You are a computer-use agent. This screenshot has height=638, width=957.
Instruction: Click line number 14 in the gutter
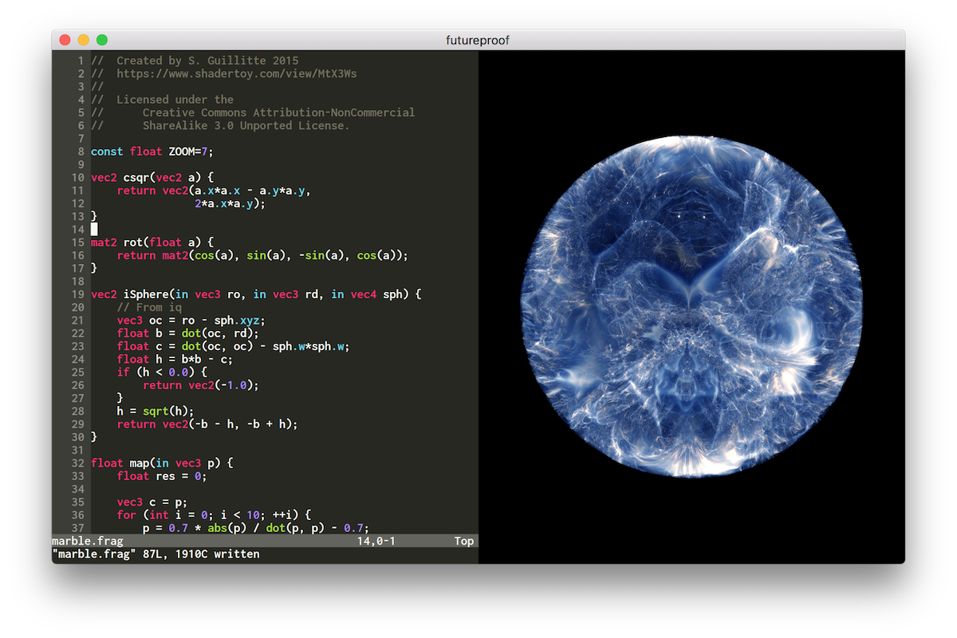pos(78,229)
